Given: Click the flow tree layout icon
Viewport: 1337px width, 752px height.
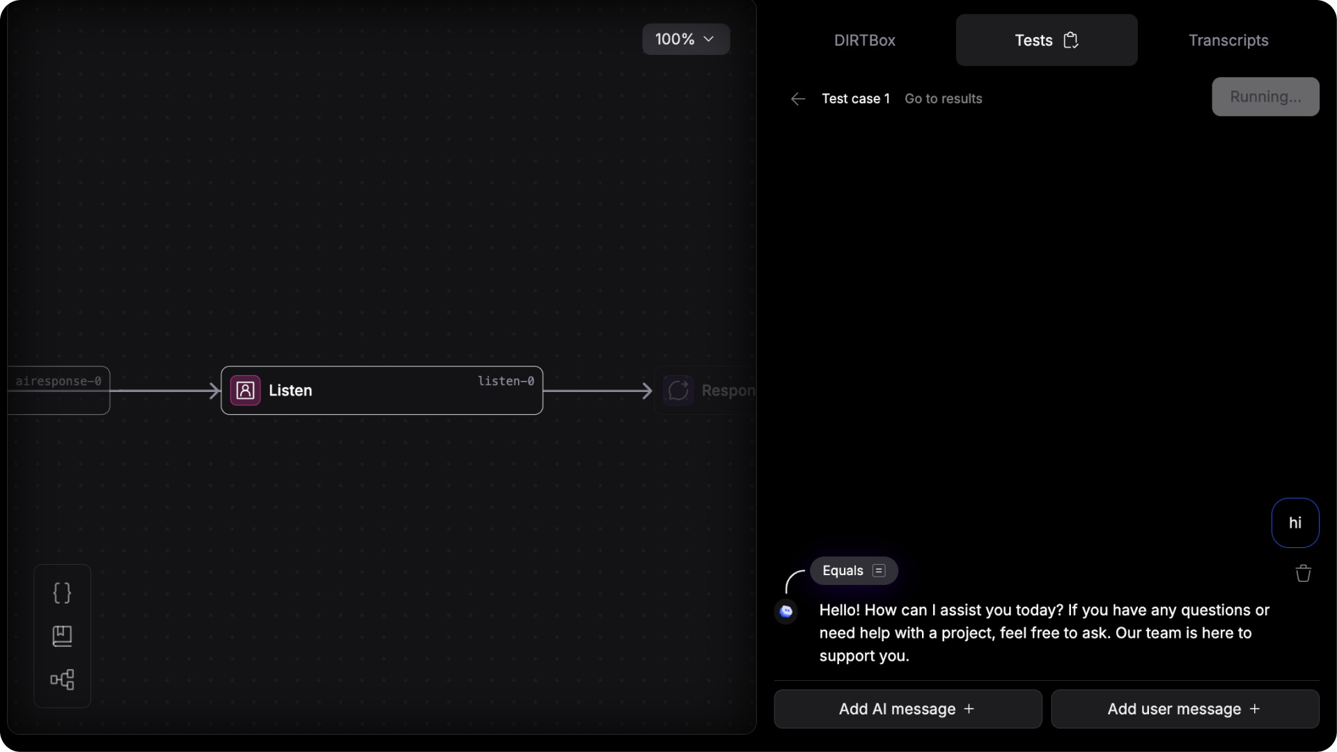Looking at the screenshot, I should pos(62,680).
